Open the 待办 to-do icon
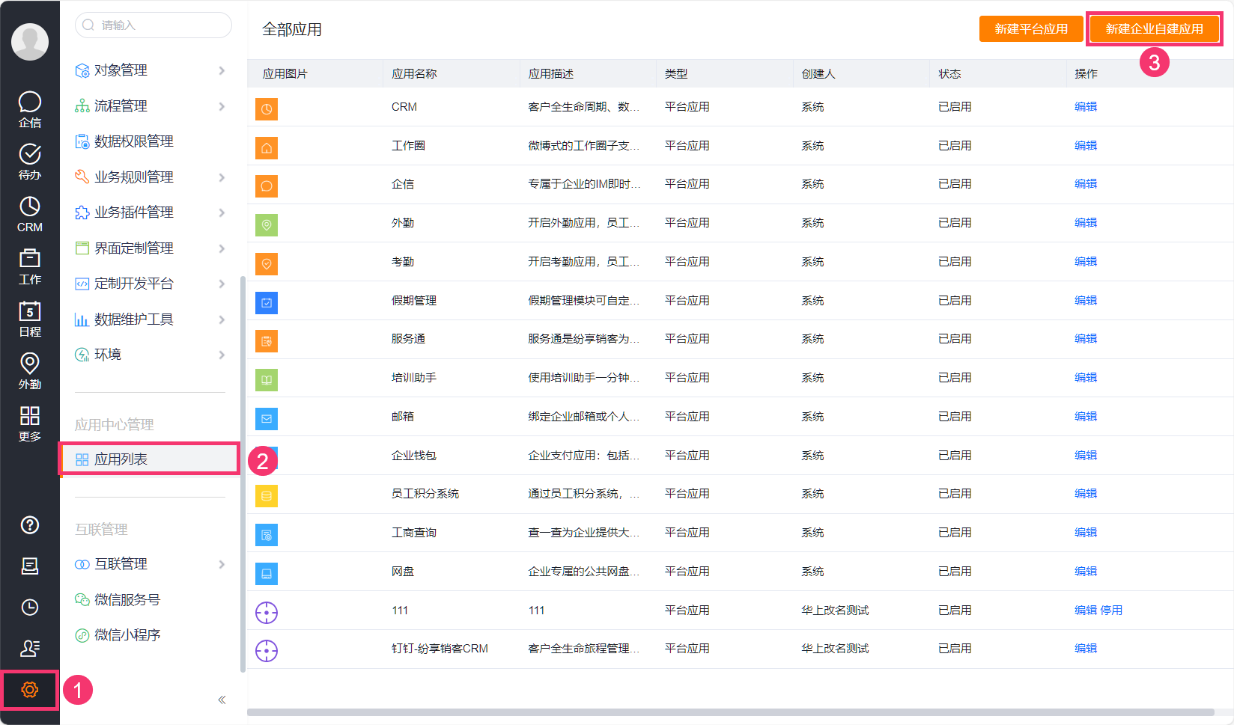Image resolution: width=1234 pixels, height=725 pixels. tap(30, 161)
